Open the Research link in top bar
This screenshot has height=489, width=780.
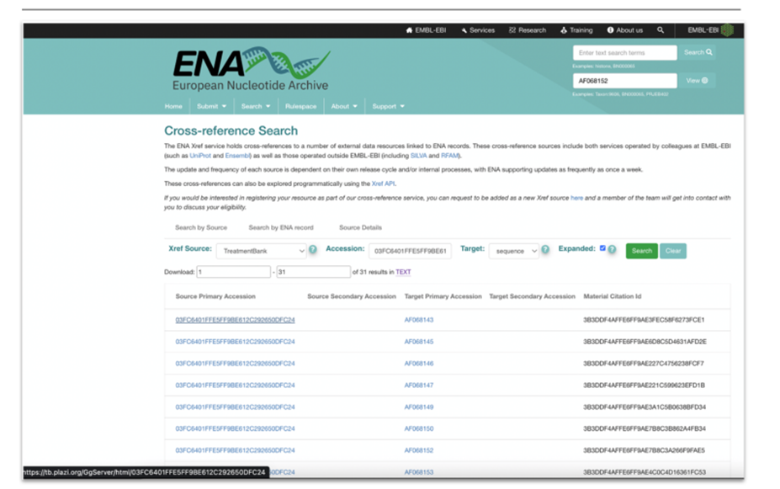pyautogui.click(x=528, y=30)
